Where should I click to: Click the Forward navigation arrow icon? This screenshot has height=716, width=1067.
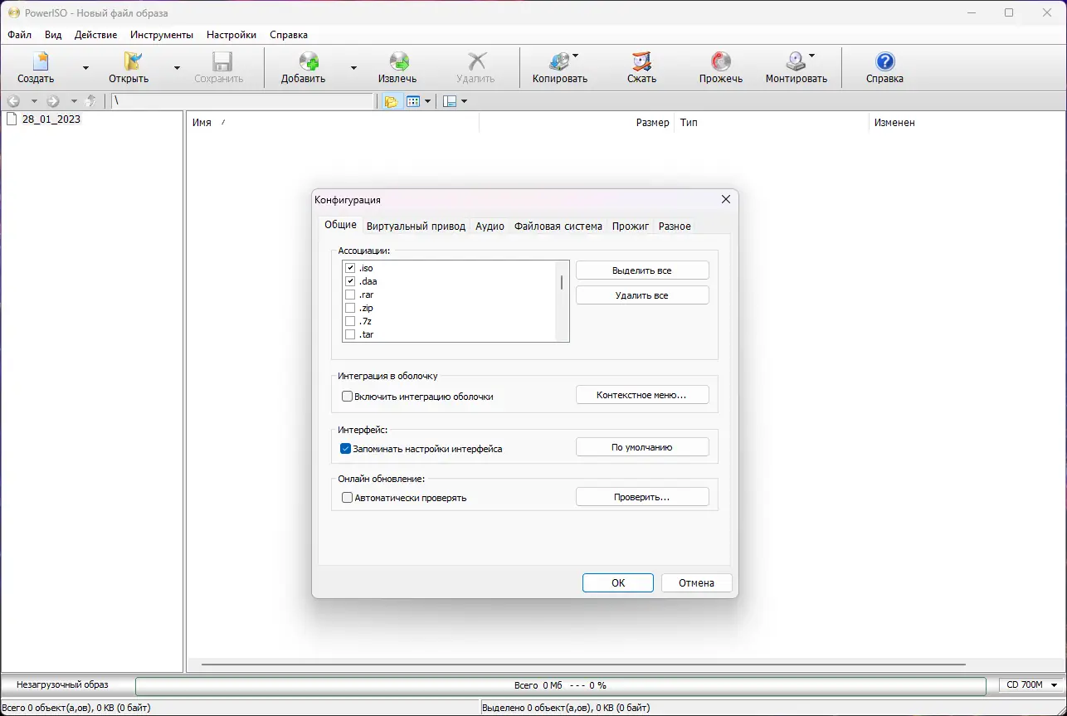pyautogui.click(x=54, y=101)
